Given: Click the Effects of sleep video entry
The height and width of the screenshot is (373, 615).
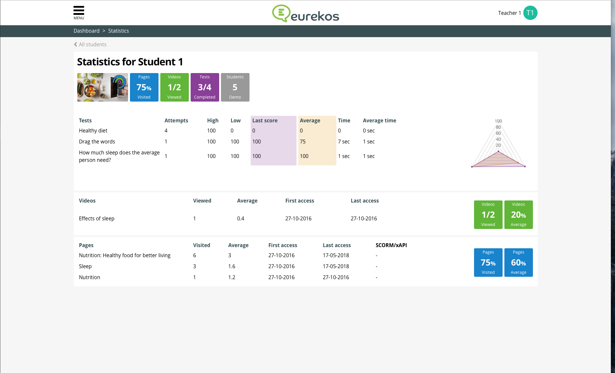Looking at the screenshot, I should click(x=97, y=219).
